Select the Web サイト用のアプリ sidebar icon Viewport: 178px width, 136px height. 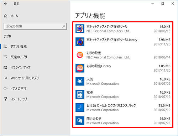(x=5, y=78)
